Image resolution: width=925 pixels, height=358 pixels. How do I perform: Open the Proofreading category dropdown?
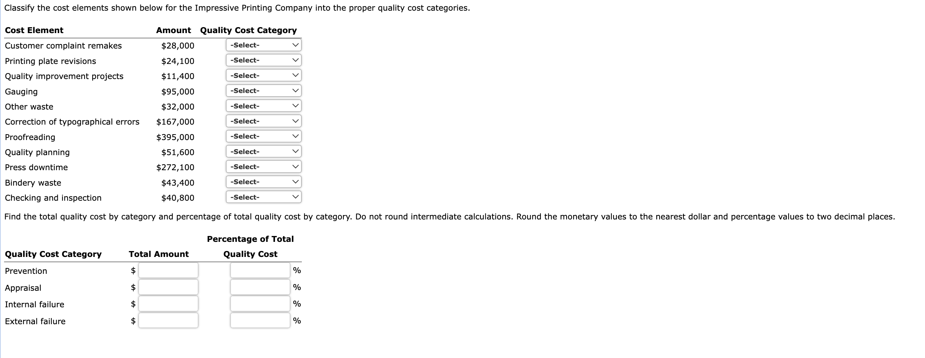[x=263, y=136]
